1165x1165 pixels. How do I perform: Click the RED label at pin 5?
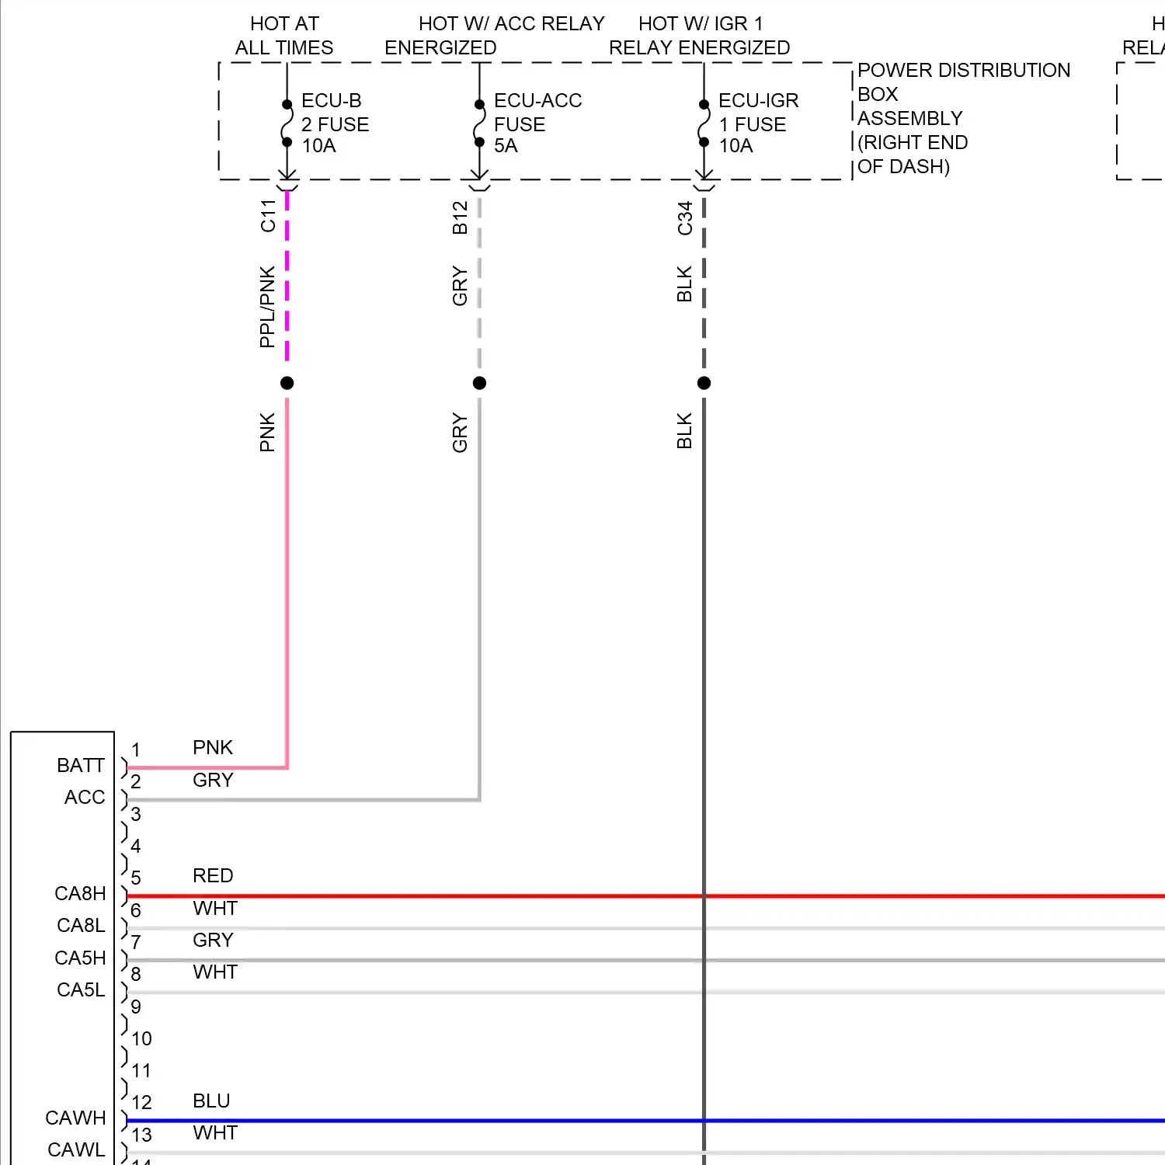pyautogui.click(x=213, y=876)
